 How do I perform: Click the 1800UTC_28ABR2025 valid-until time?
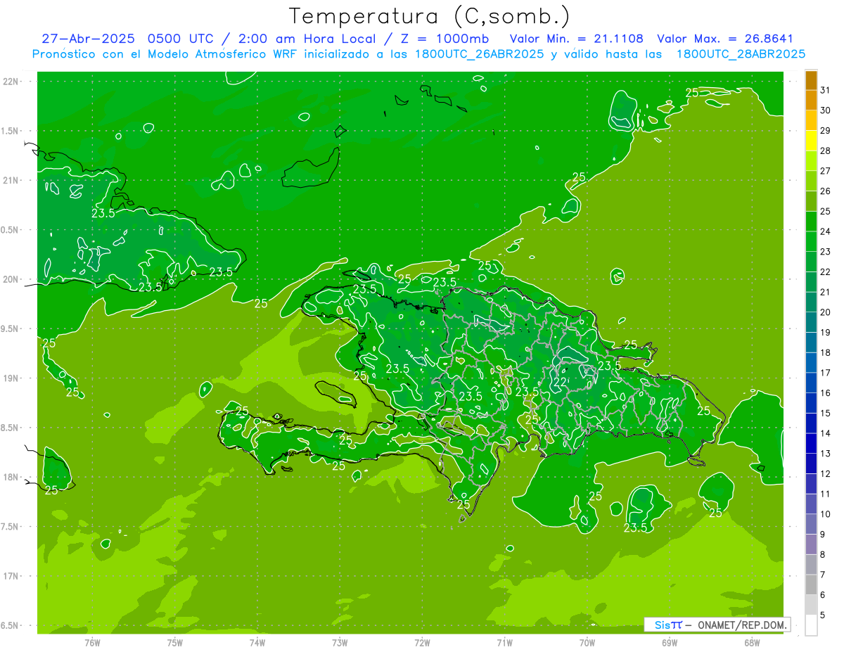pyautogui.click(x=741, y=53)
